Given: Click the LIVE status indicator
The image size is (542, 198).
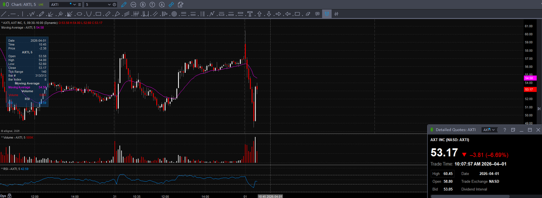Looking at the screenshot, I should 41,4.
